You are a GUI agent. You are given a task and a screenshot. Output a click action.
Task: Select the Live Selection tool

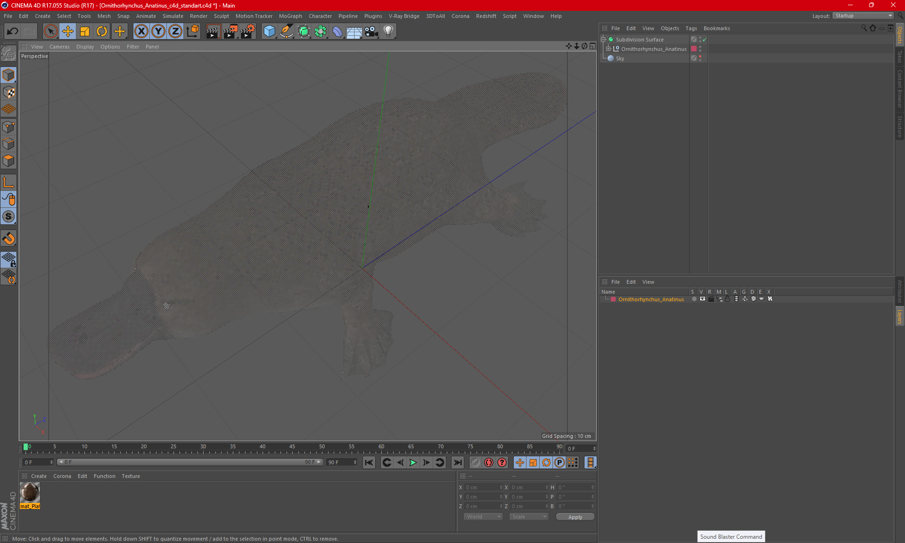[x=50, y=32]
